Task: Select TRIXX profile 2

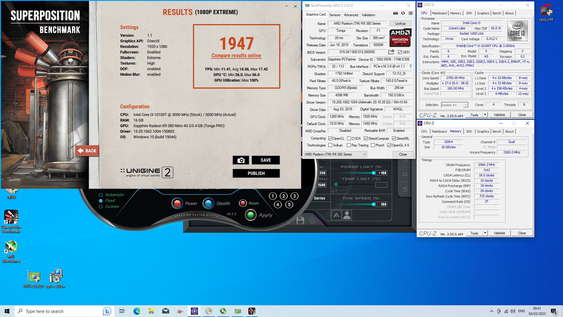Action: click(284, 196)
